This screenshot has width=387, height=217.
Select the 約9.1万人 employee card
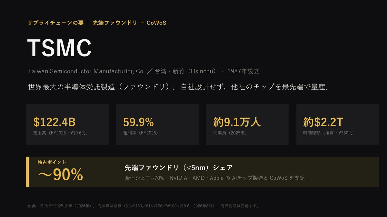coord(247,124)
